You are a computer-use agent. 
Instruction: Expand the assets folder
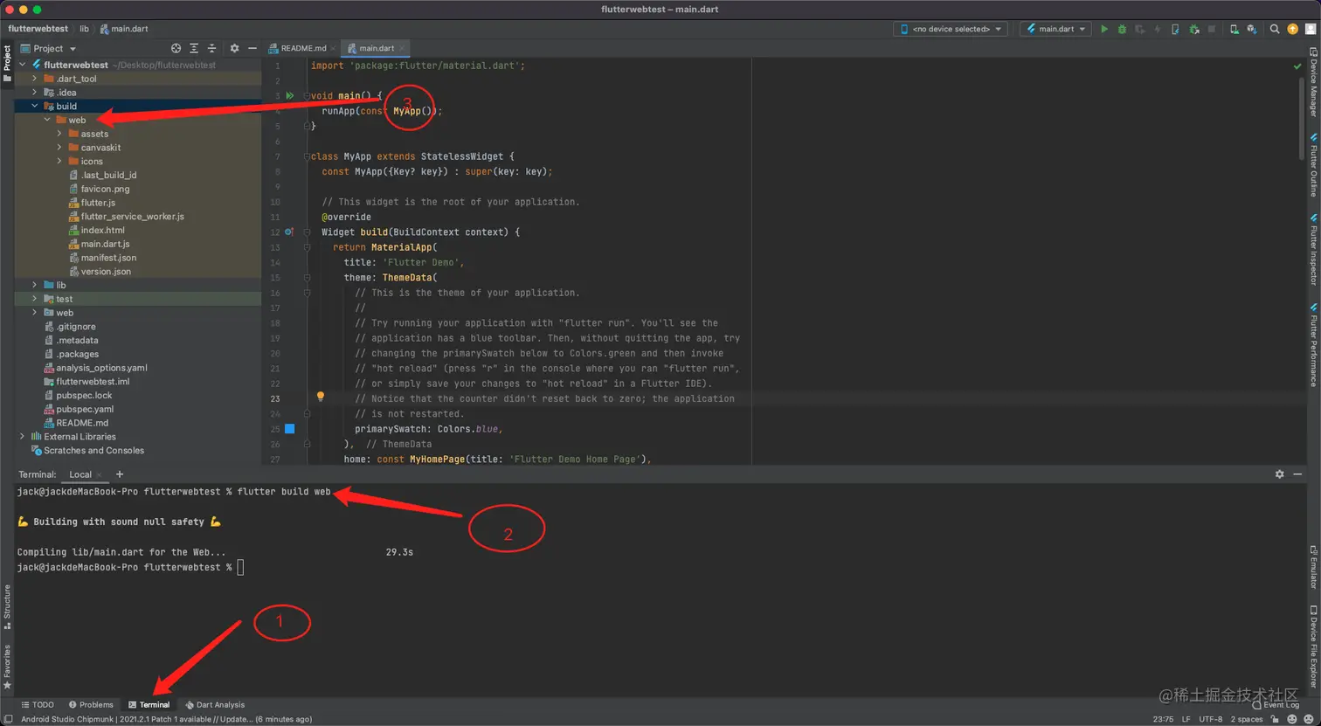59,134
